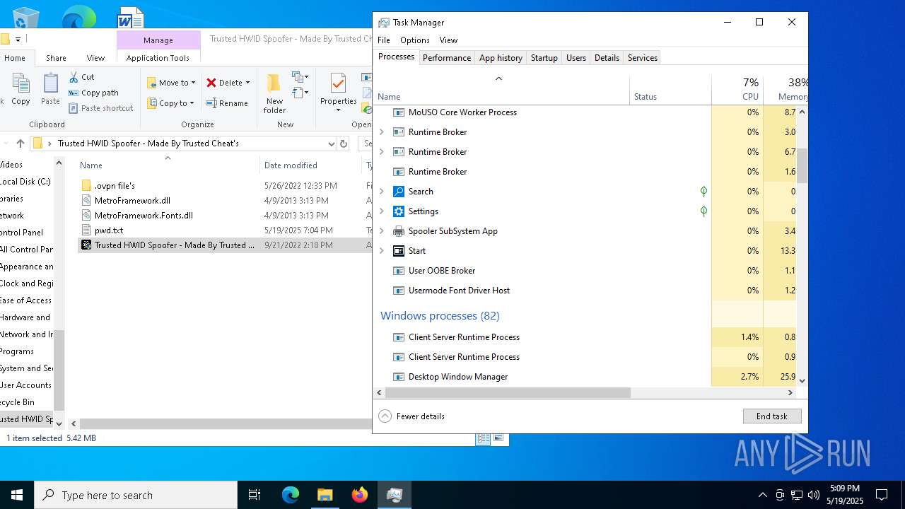Select the Search process icon in Task Manager
The width and height of the screenshot is (905, 509).
tap(399, 192)
